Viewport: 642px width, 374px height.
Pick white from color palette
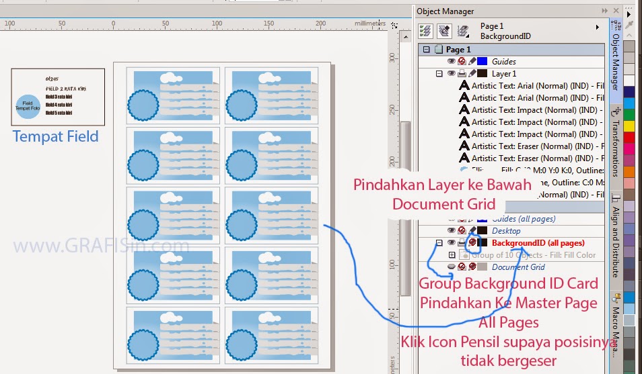click(629, 80)
